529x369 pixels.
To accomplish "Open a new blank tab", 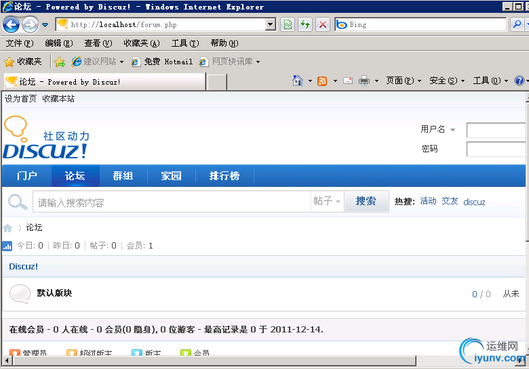I will pyautogui.click(x=216, y=82).
